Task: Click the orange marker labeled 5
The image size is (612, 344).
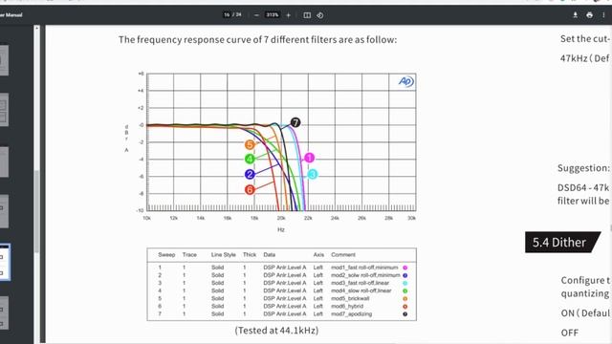Action: click(250, 144)
